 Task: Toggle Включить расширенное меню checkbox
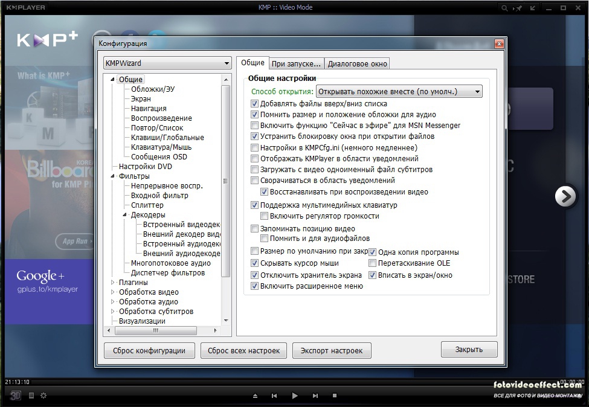click(255, 286)
